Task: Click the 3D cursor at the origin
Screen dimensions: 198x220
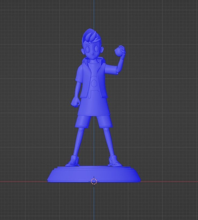Action: pyautogui.click(x=94, y=181)
